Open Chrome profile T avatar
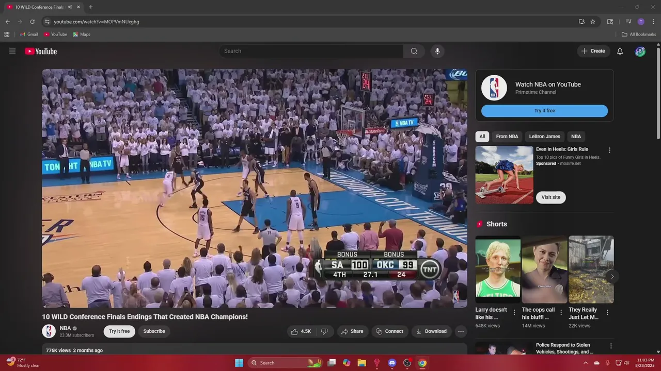Screen dimensions: 661x371 click(x=641, y=22)
